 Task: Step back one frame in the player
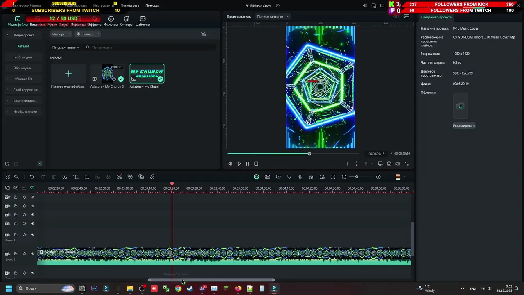point(230,163)
